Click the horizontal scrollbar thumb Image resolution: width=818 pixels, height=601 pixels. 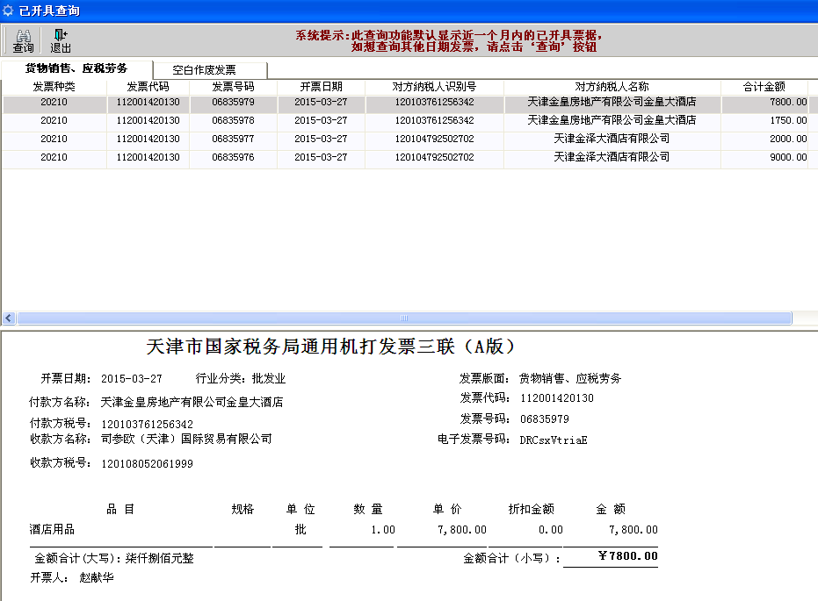(x=404, y=318)
